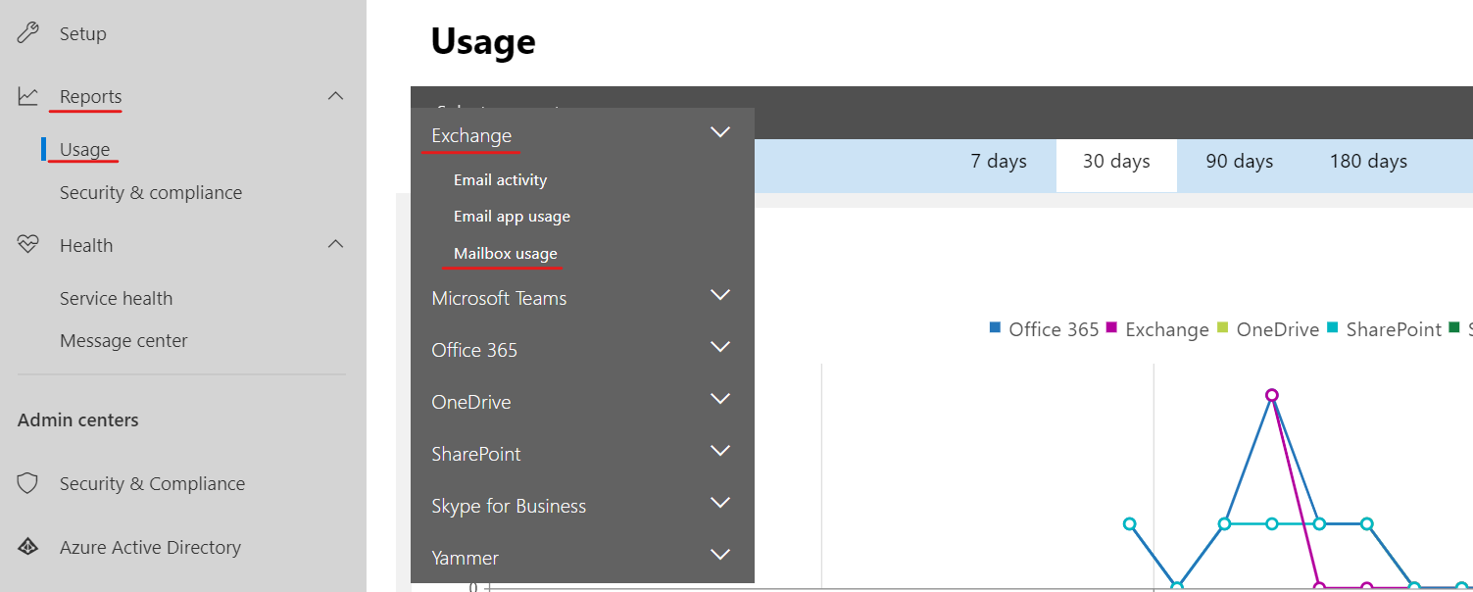Viewport: 1473px width, 592px height.
Task: Open the Email activity report
Action: 500,179
